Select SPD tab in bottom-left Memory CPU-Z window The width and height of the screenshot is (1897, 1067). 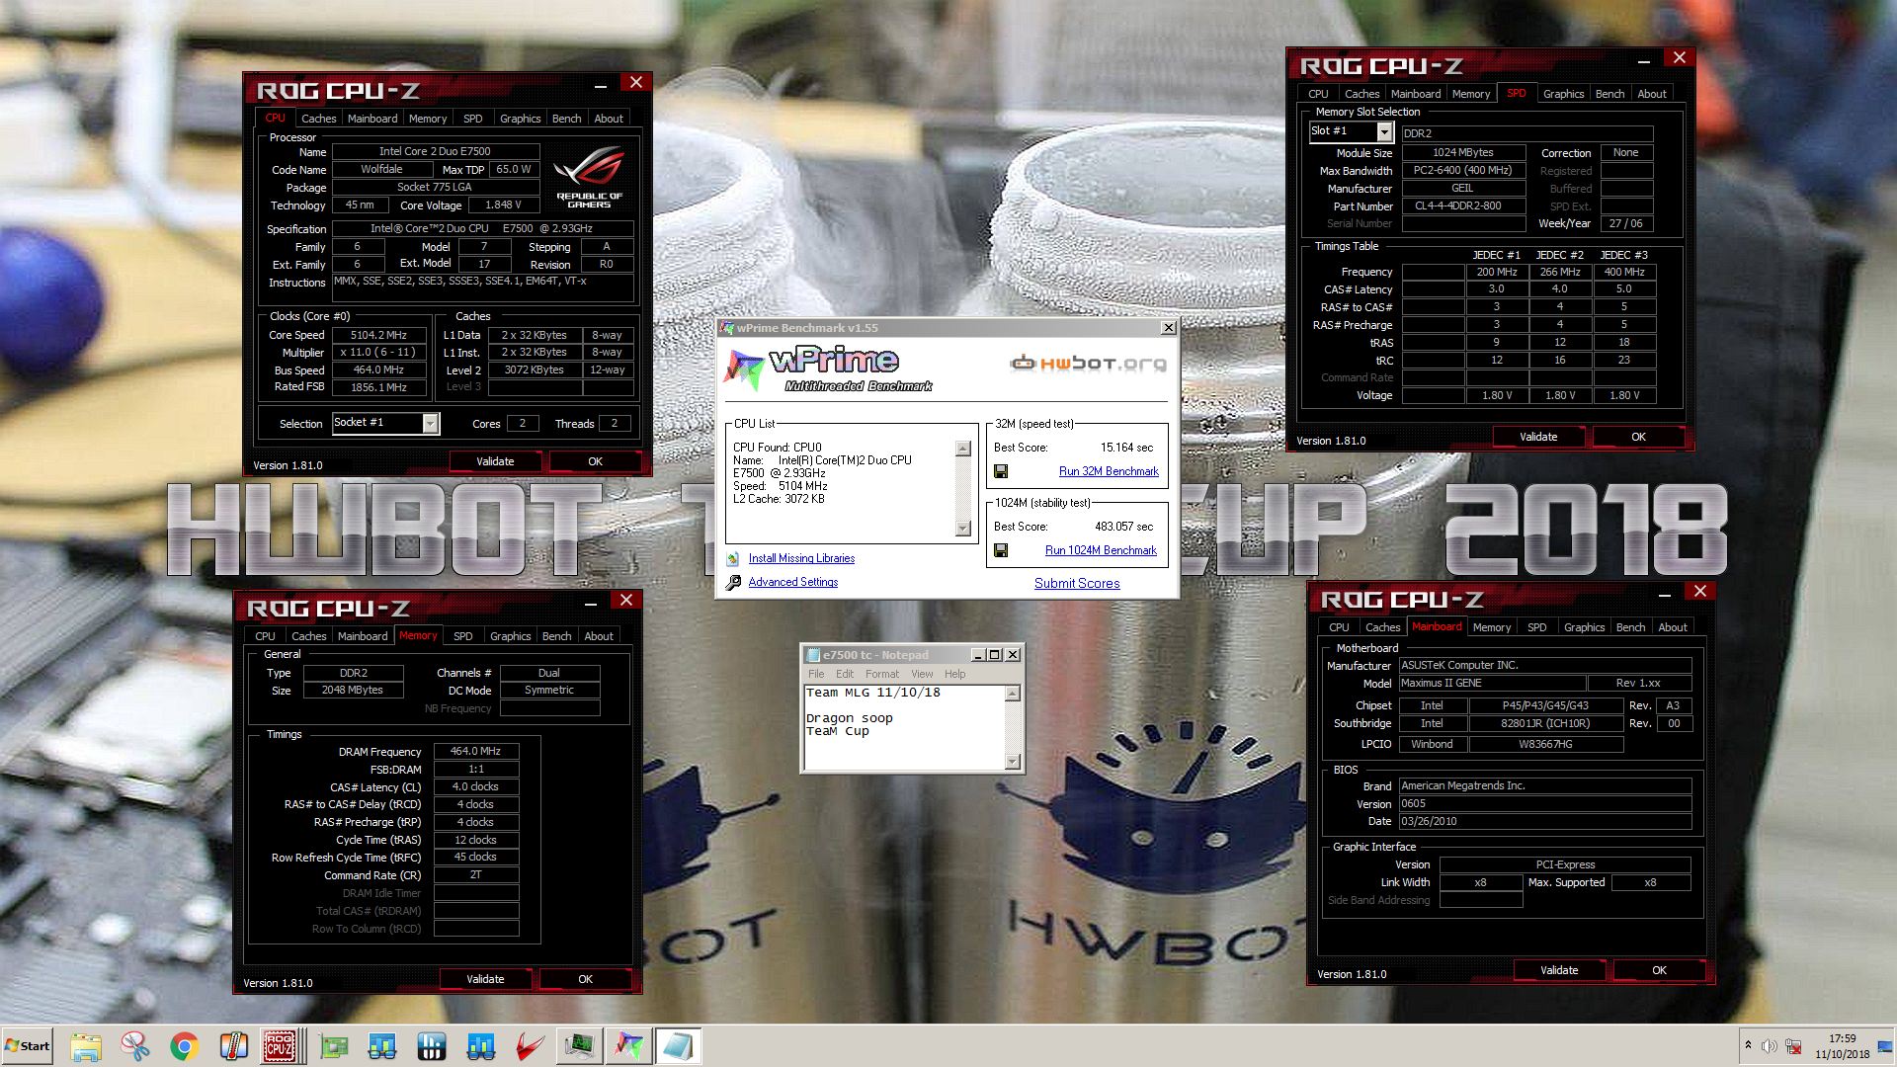463,636
